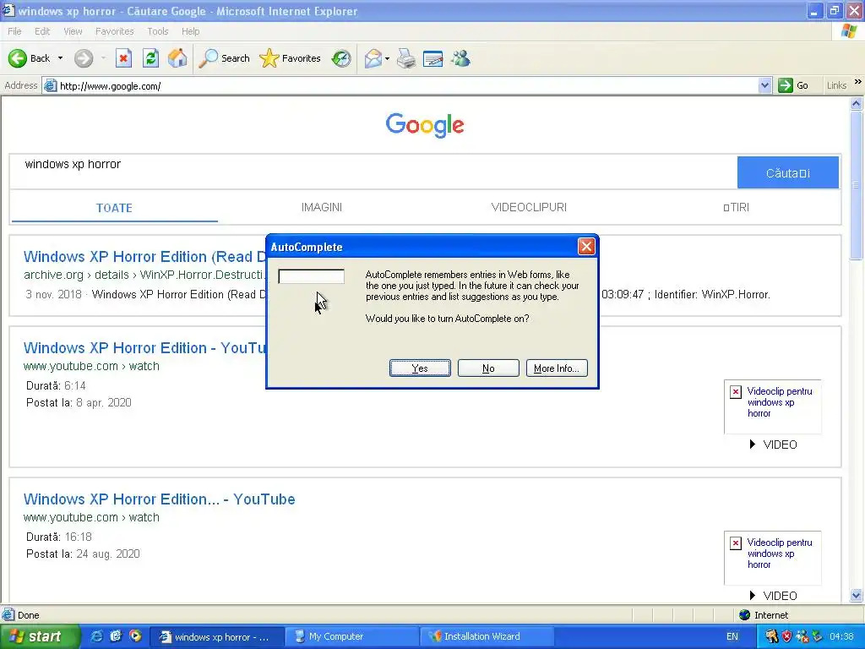
Task: Click Yes to turn AutoComplete on
Action: click(420, 368)
